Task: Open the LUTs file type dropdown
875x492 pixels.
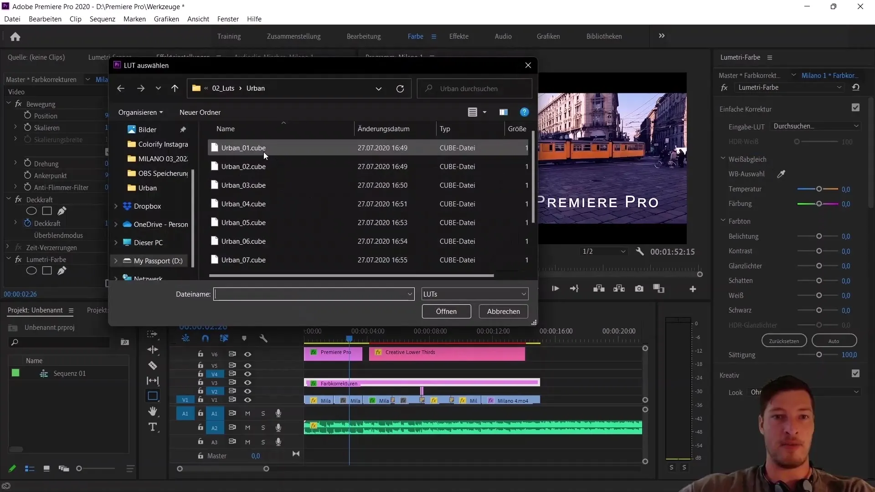Action: coord(475,294)
